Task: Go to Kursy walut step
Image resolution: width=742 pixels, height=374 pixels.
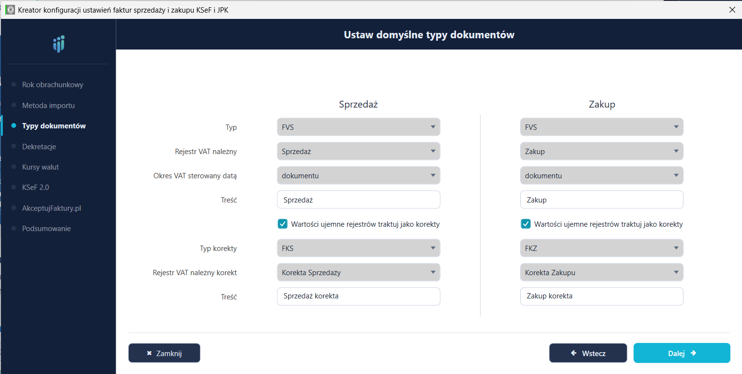Action: click(41, 167)
